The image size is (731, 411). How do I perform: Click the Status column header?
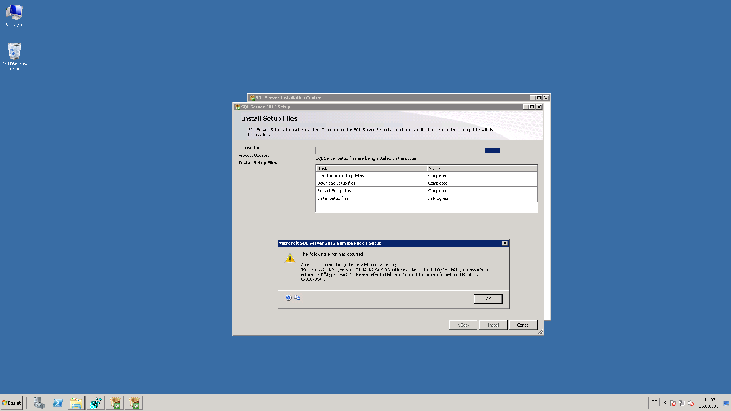482,168
